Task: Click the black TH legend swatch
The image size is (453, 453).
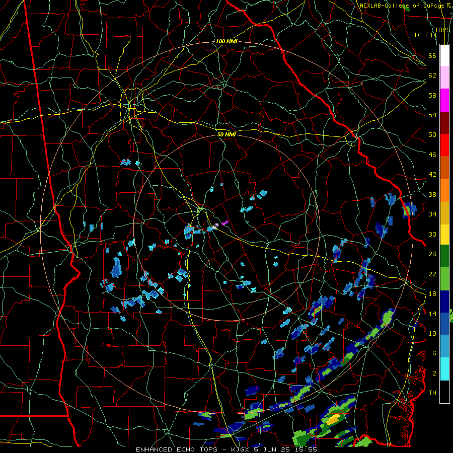Action: [444, 392]
